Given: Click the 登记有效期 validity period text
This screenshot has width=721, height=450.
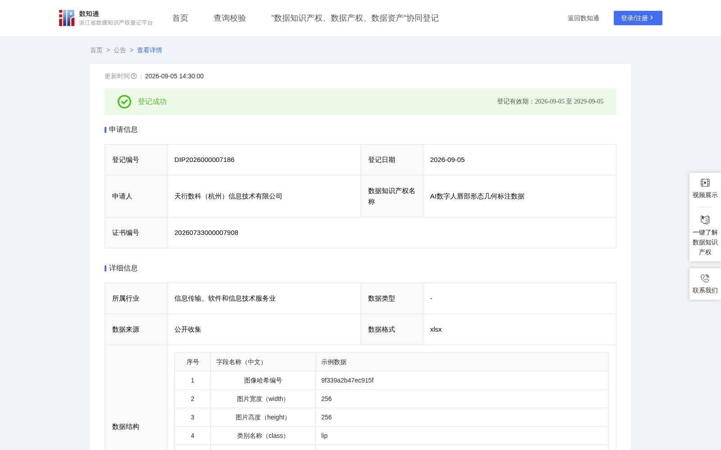Looking at the screenshot, I should click(550, 102).
